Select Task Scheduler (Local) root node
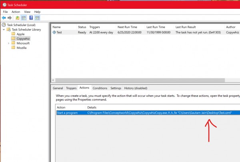Screen dimensions: 240x162 [x=21, y=25]
